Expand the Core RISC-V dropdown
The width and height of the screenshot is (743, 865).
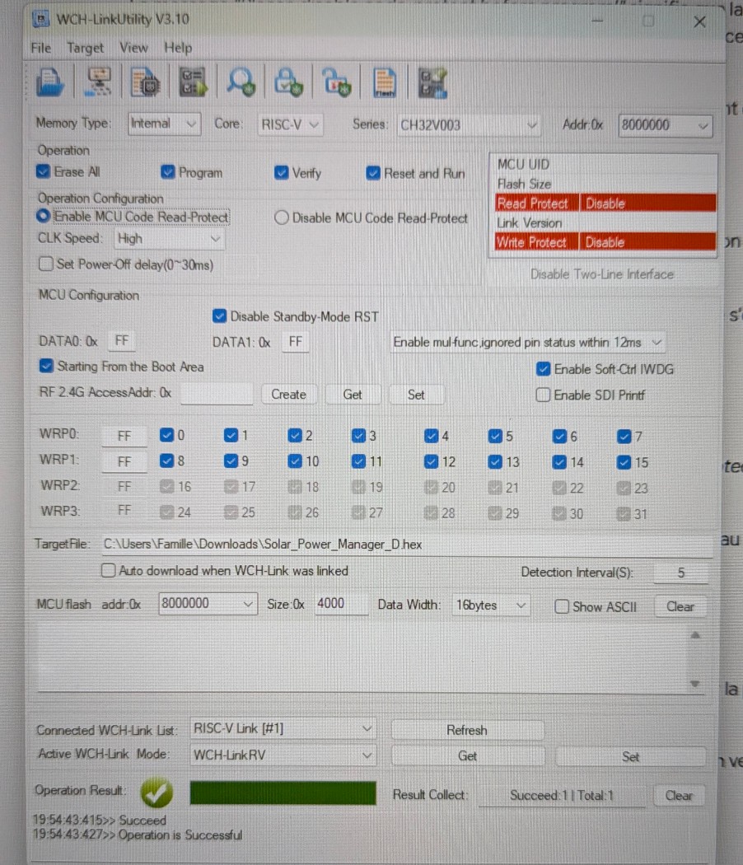tap(290, 124)
